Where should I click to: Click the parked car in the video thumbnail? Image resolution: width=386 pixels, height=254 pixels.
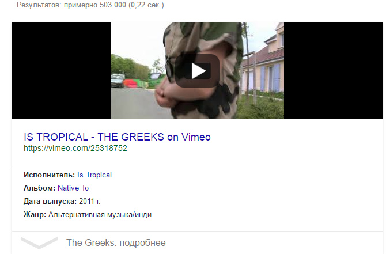pyautogui.click(x=118, y=81)
